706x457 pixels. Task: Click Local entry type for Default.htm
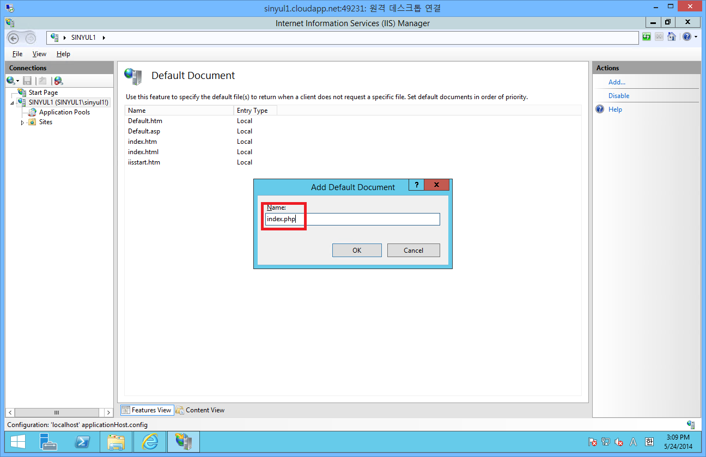[245, 121]
